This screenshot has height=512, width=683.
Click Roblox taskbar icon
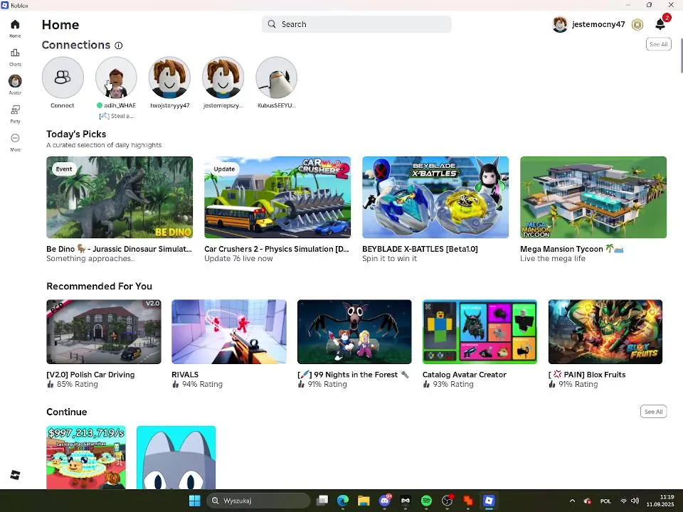click(489, 501)
